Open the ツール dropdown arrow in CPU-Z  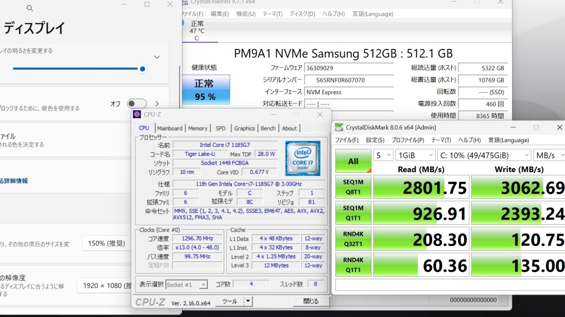(x=248, y=301)
